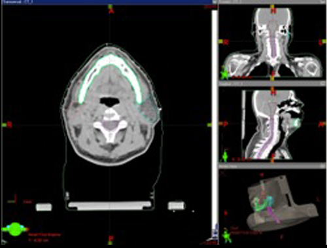
Task: Click the green patient orientation icon in sagittal view
Action: 225,156
